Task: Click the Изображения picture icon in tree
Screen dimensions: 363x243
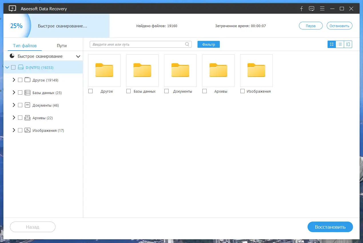Action: click(27, 130)
